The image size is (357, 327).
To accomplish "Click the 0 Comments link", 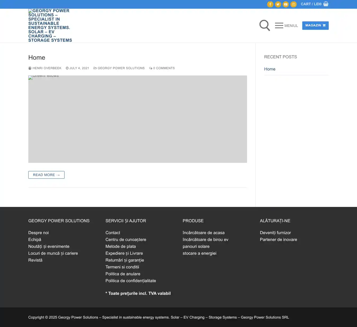I will pos(164,68).
